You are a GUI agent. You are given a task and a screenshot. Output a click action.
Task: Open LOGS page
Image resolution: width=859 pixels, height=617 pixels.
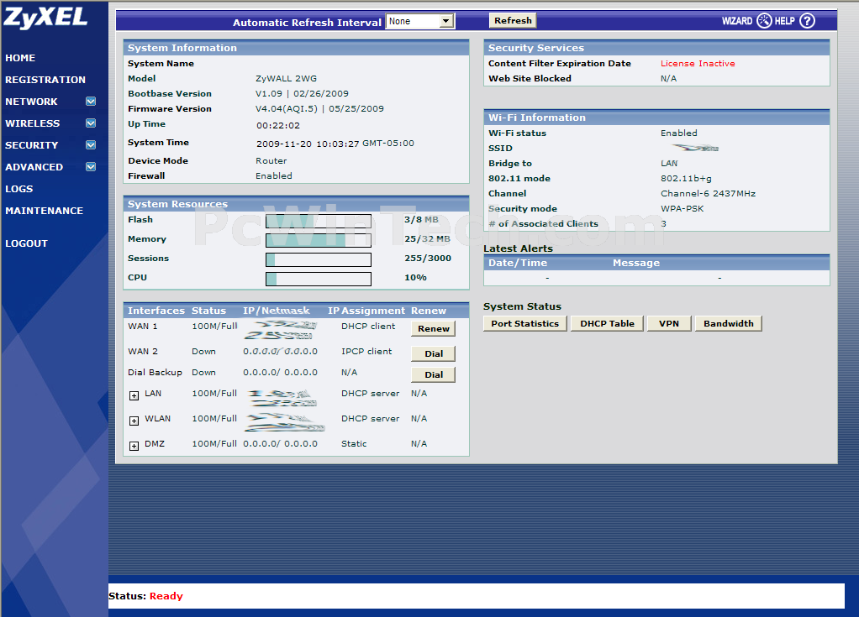click(19, 189)
